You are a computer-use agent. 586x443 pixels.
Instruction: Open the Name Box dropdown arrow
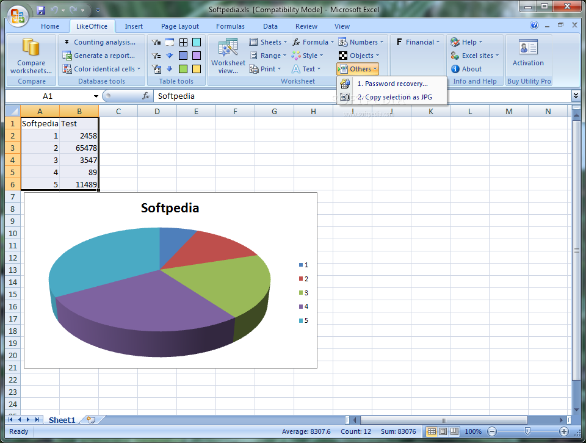pos(96,96)
